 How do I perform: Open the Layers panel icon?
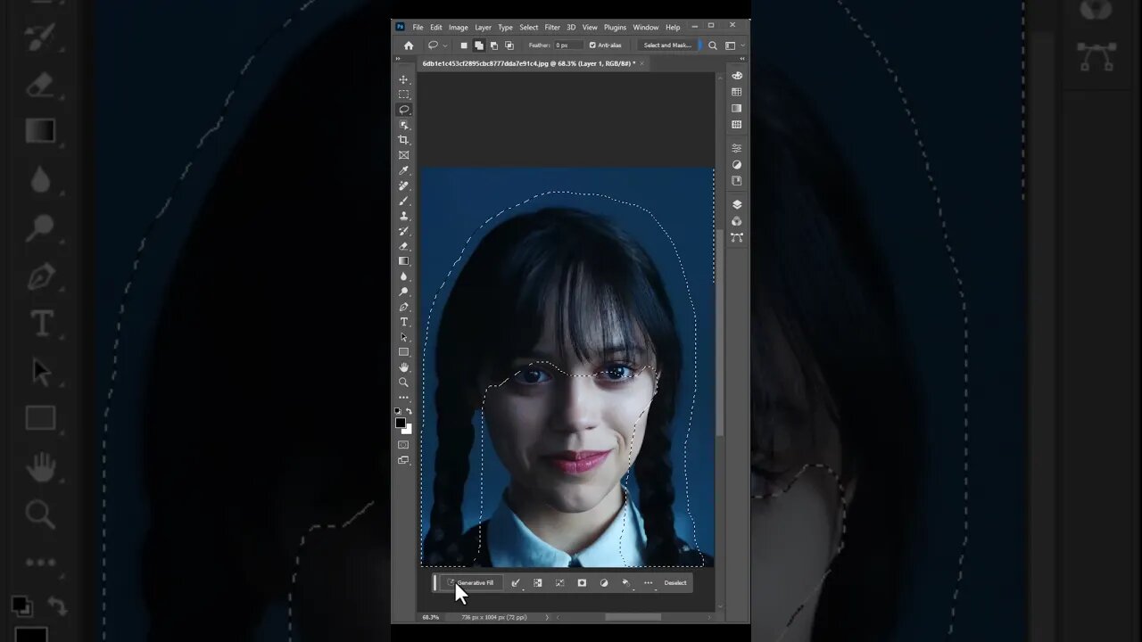click(x=737, y=204)
